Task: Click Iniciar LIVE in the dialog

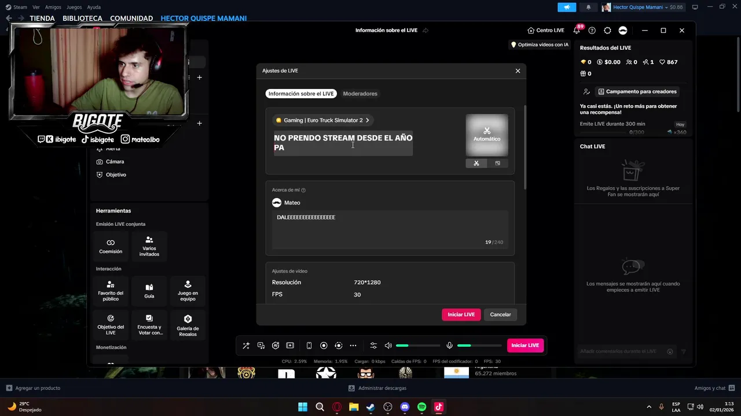Action: click(461, 314)
